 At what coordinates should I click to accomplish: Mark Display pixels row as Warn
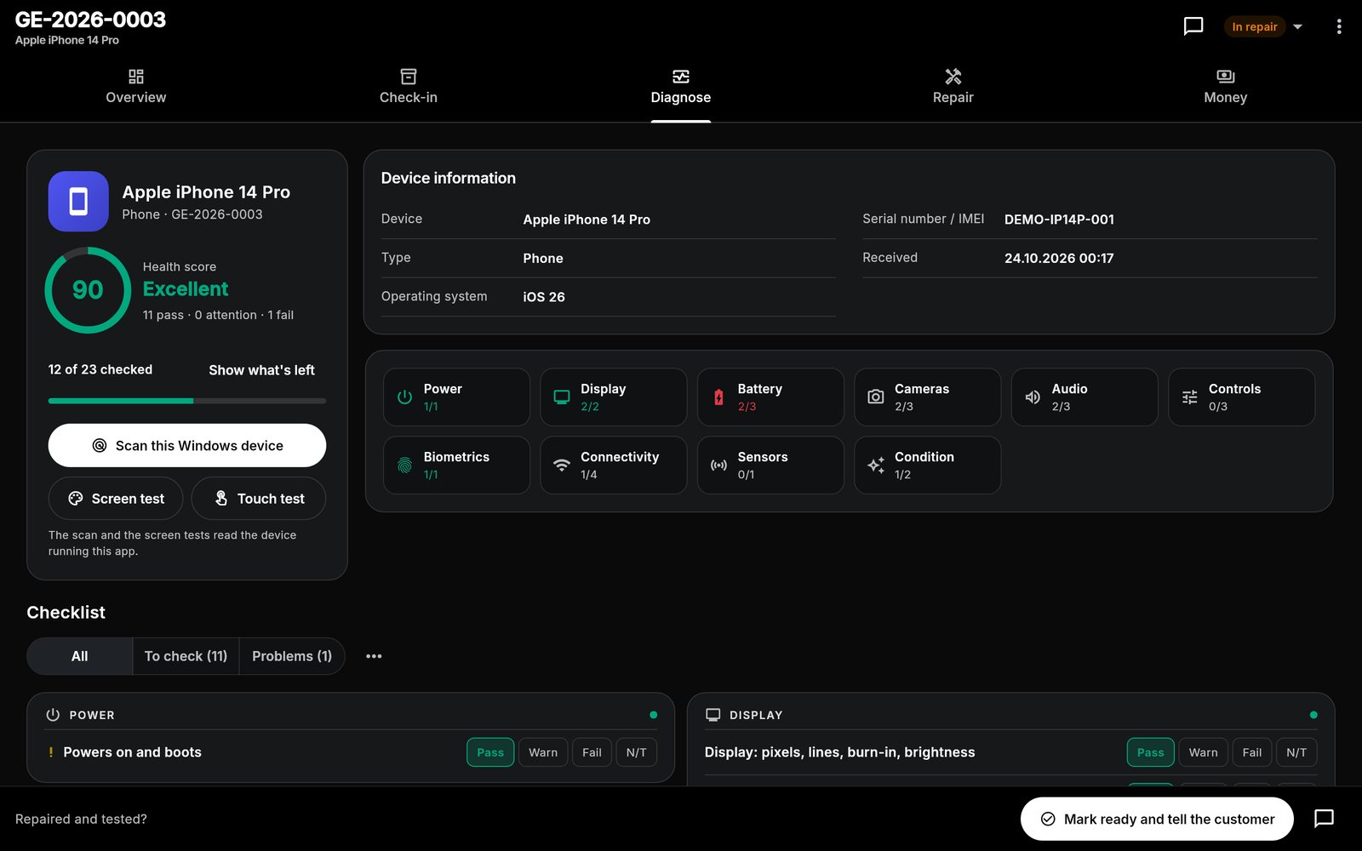coord(1204,752)
